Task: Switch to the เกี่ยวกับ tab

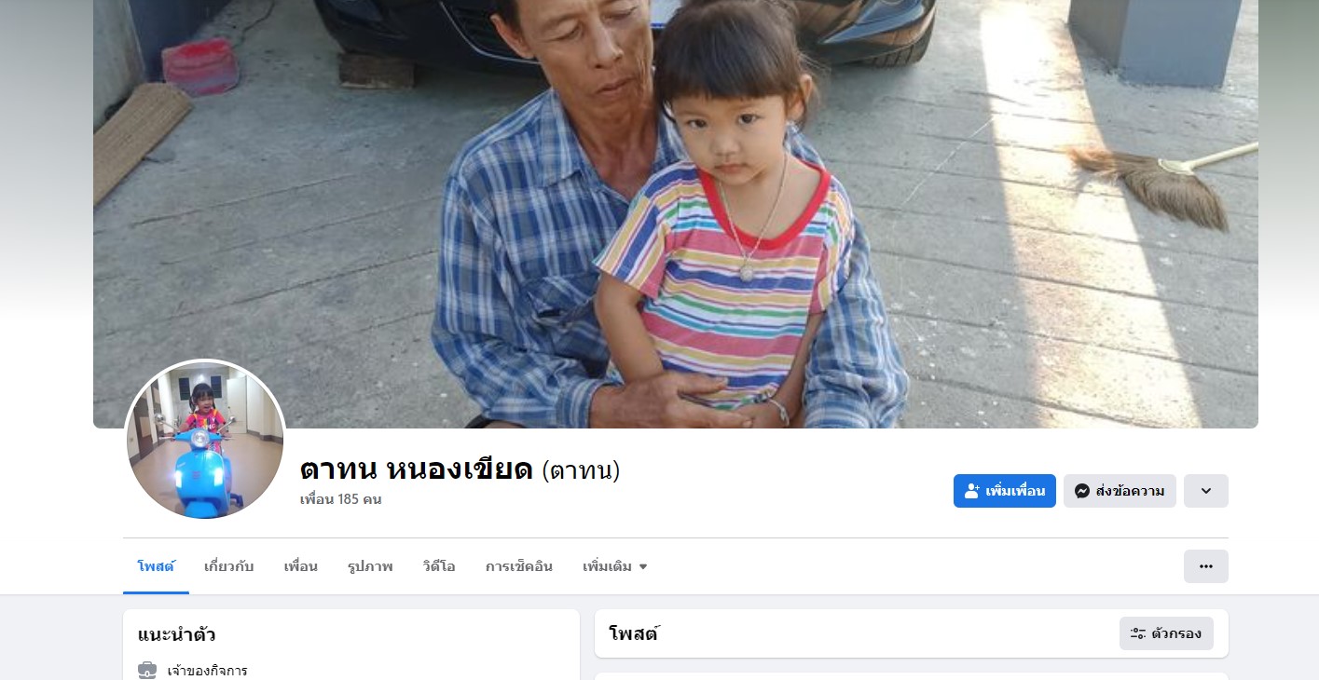Action: click(x=229, y=566)
